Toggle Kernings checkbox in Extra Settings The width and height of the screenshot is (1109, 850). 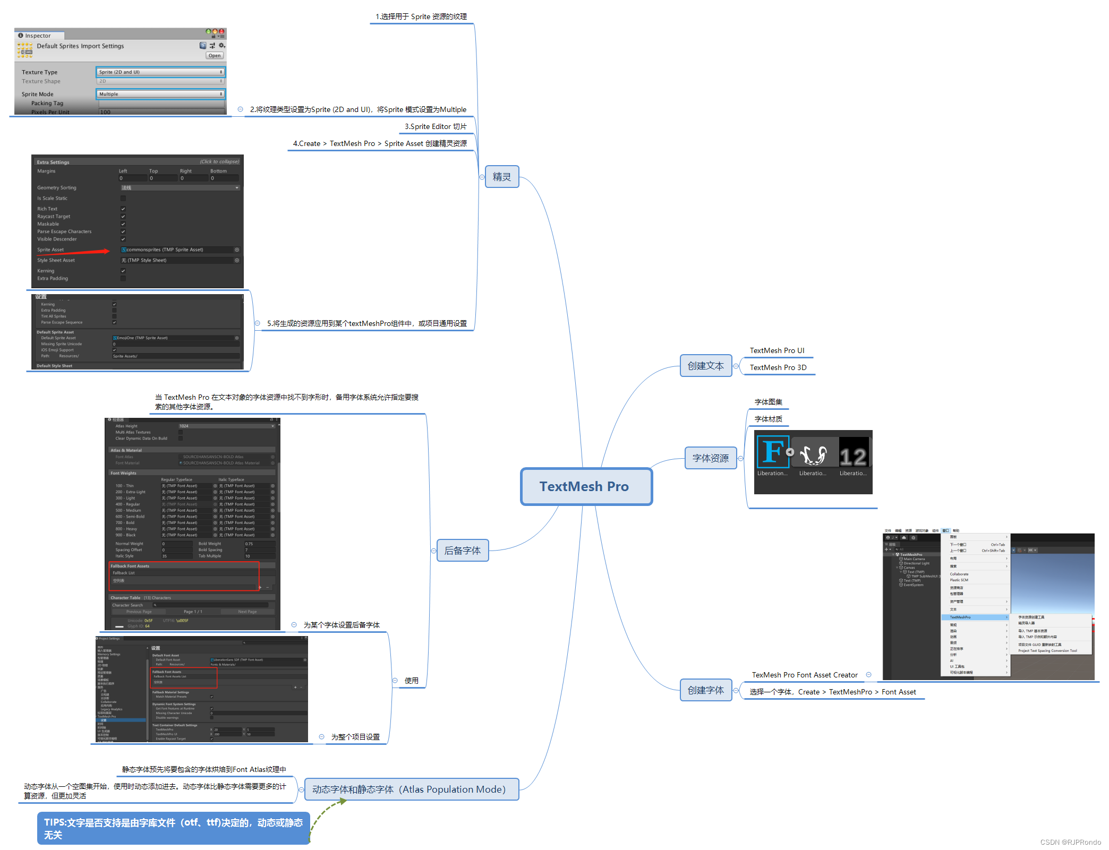click(123, 271)
